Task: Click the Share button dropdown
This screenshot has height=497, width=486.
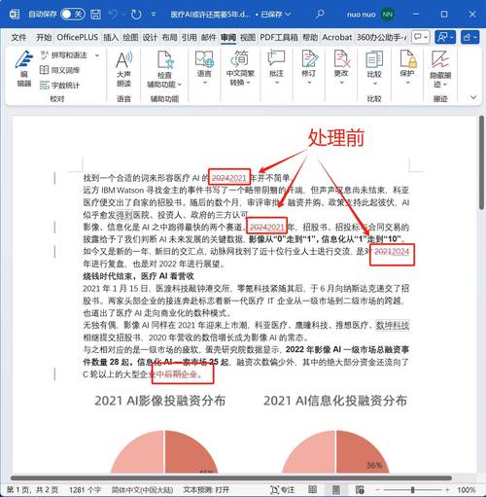Action: pyautogui.click(x=469, y=37)
